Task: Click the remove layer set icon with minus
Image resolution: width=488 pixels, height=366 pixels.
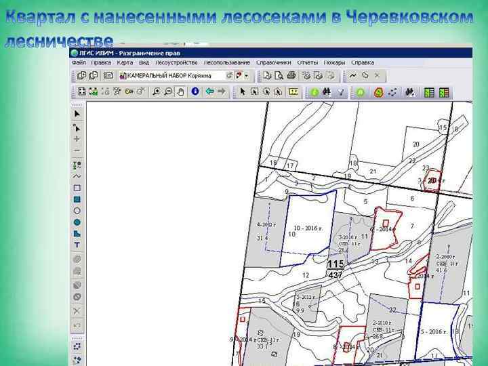Action: [x=93, y=76]
